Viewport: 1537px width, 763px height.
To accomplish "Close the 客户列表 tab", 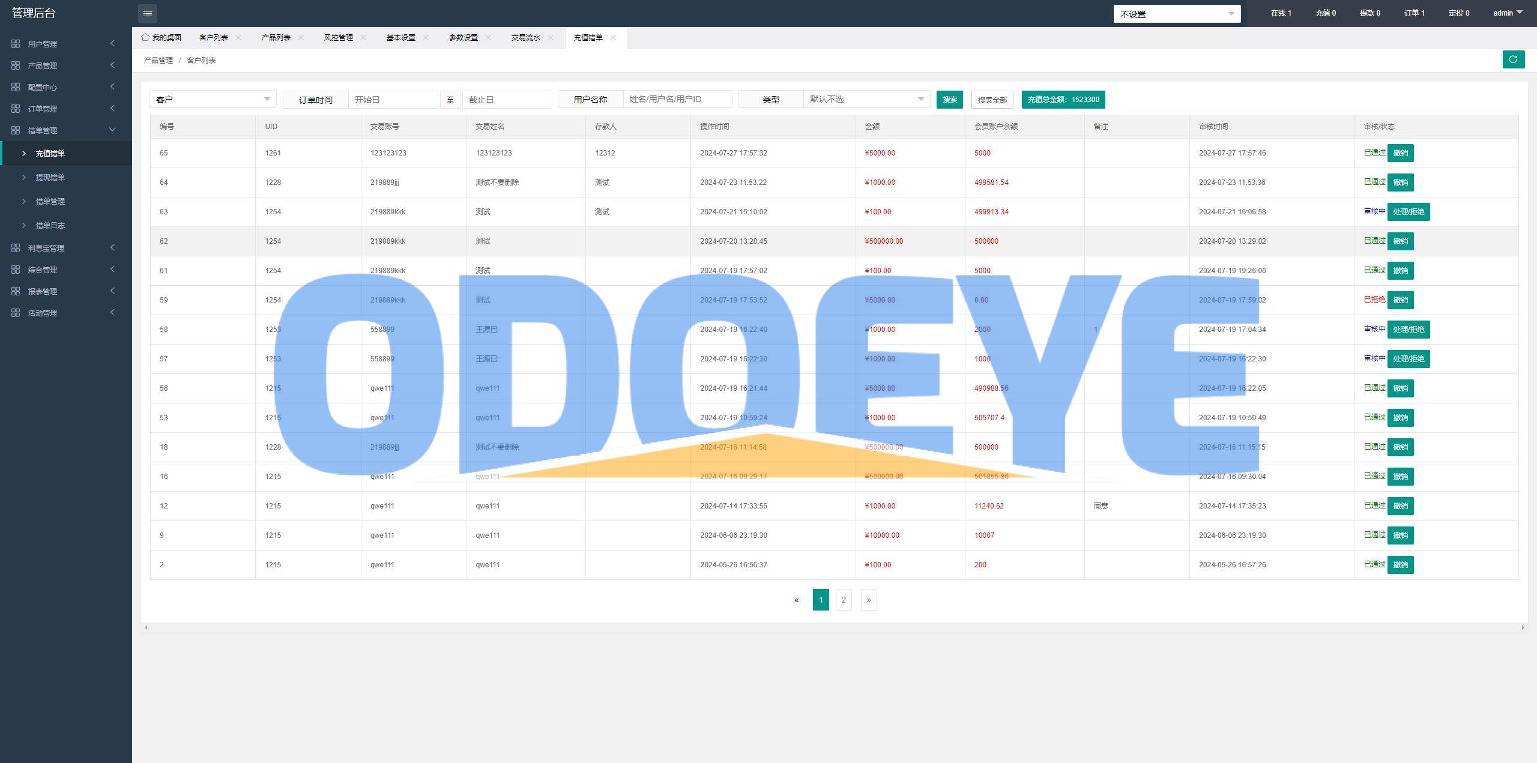I will click(238, 37).
